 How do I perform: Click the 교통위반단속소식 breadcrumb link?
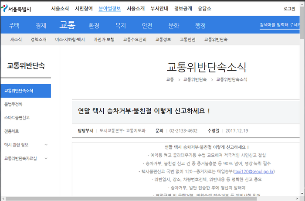click(x=232, y=79)
